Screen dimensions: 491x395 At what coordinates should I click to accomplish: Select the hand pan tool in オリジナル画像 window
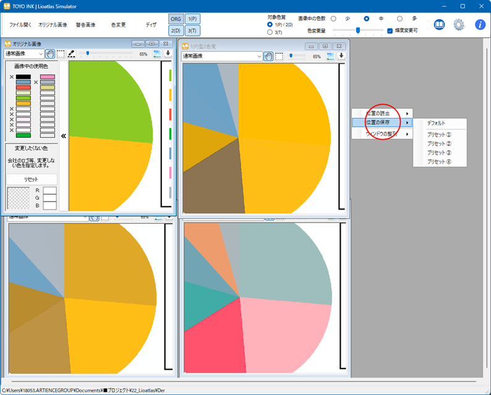pos(49,54)
